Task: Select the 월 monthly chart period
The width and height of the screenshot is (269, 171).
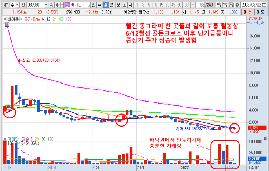Action: pyautogui.click(x=105, y=5)
